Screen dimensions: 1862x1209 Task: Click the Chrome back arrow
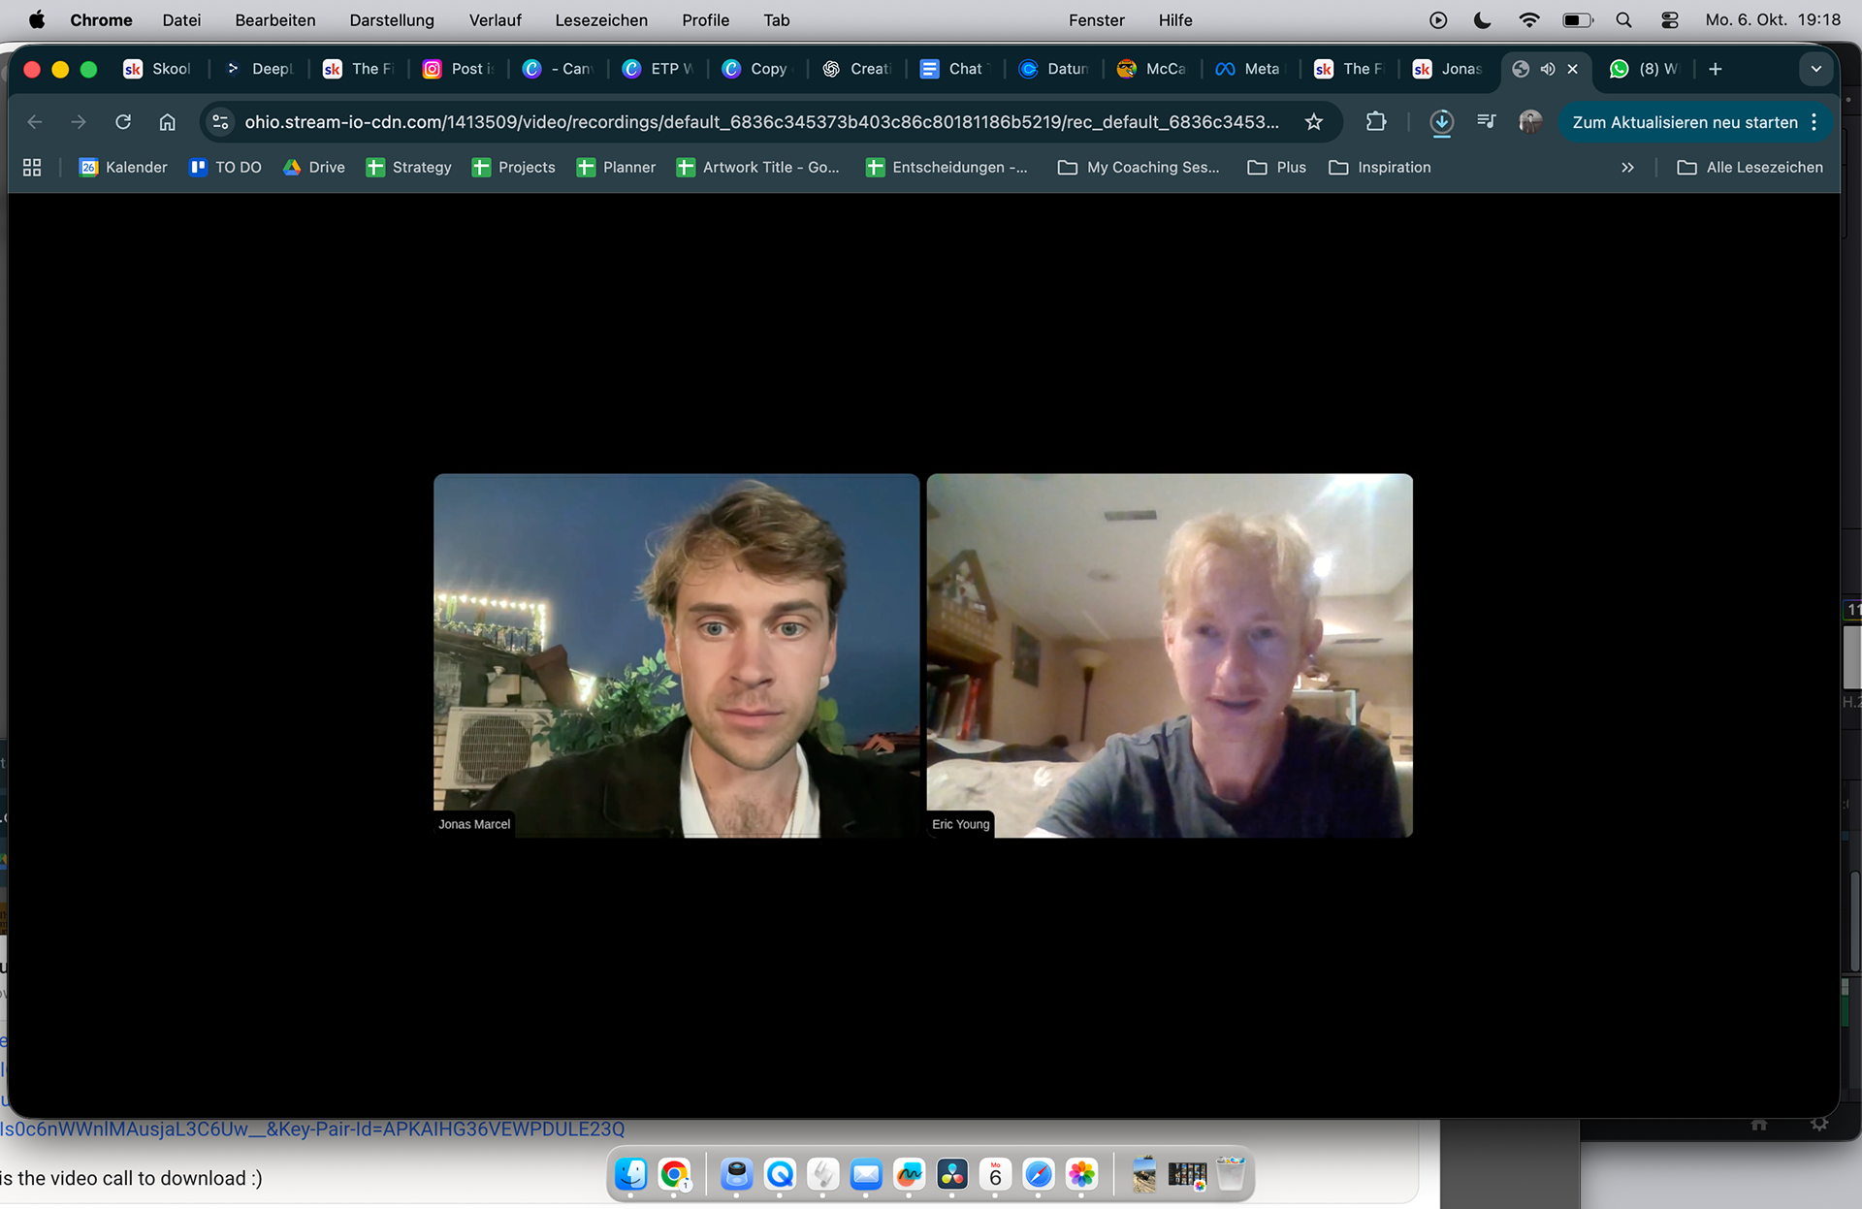[x=35, y=122]
